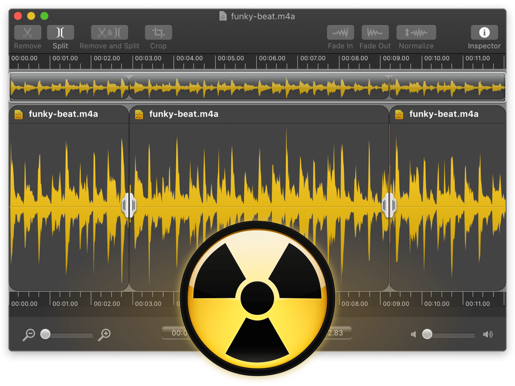Click the middle segment in overview waveform
This screenshot has width=515, height=386.
coord(259,87)
